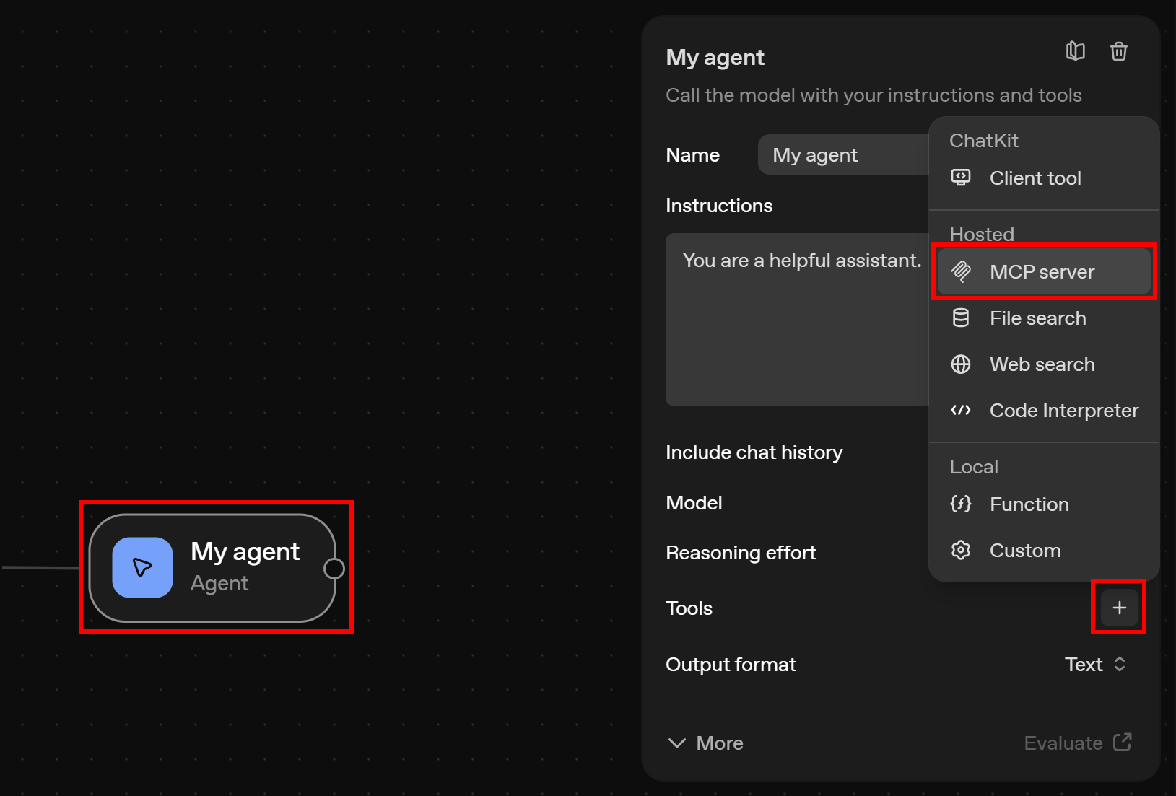Viewport: 1176px width, 796px height.
Task: Open the Output format Text dropdown
Action: pos(1094,665)
